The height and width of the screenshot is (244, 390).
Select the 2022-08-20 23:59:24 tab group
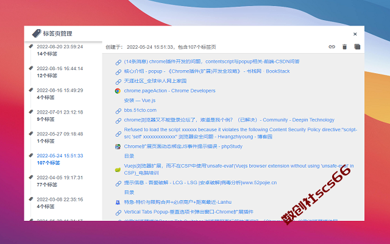tap(60, 46)
